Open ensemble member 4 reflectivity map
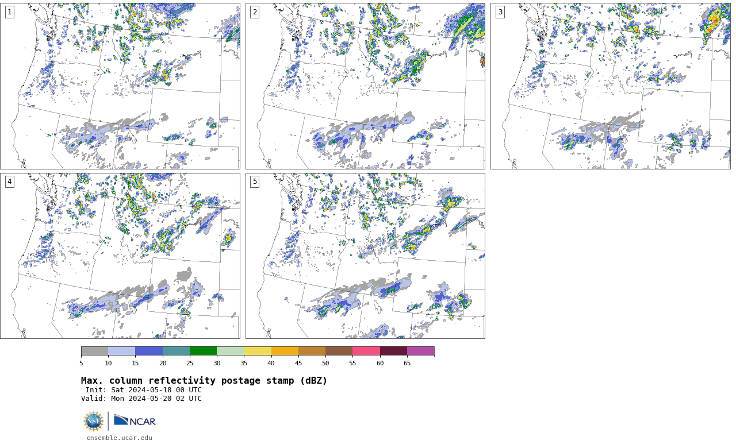Viewport: 736px width, 444px height. (120, 256)
